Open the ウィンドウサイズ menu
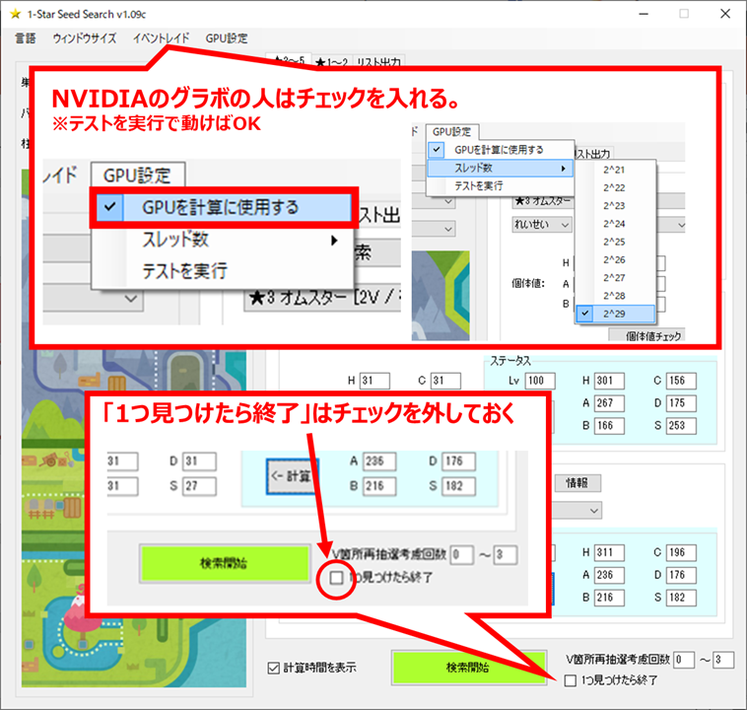The height and width of the screenshot is (710, 747). pos(85,38)
